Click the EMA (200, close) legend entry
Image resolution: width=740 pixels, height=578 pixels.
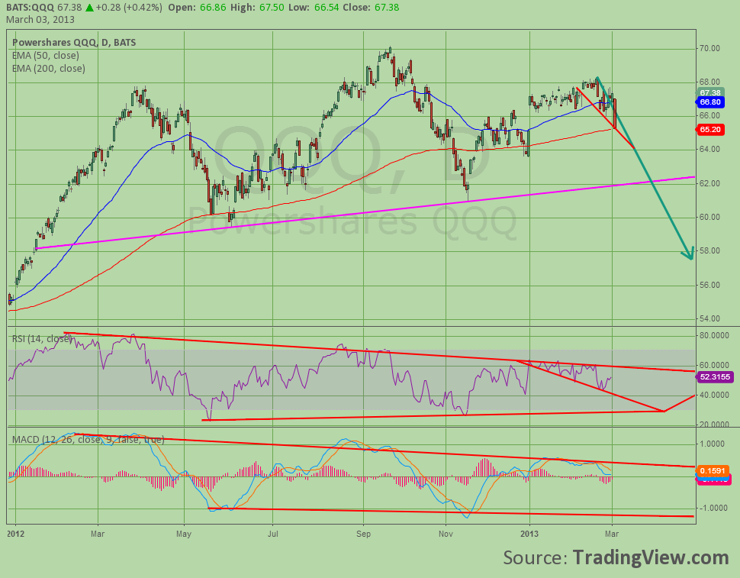[x=49, y=69]
